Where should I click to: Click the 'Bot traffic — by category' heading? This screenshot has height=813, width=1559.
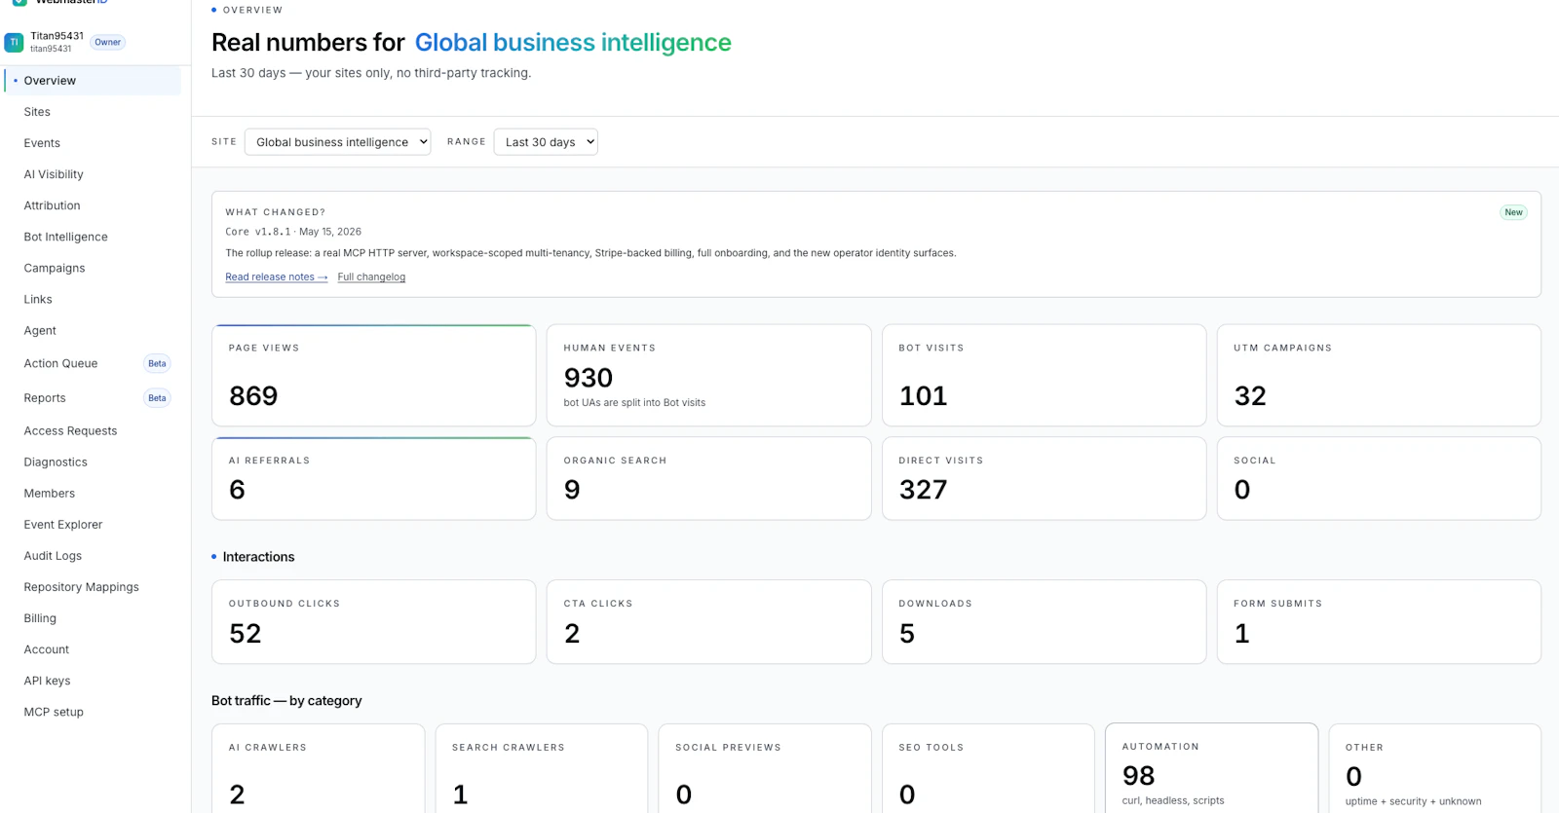286,701
